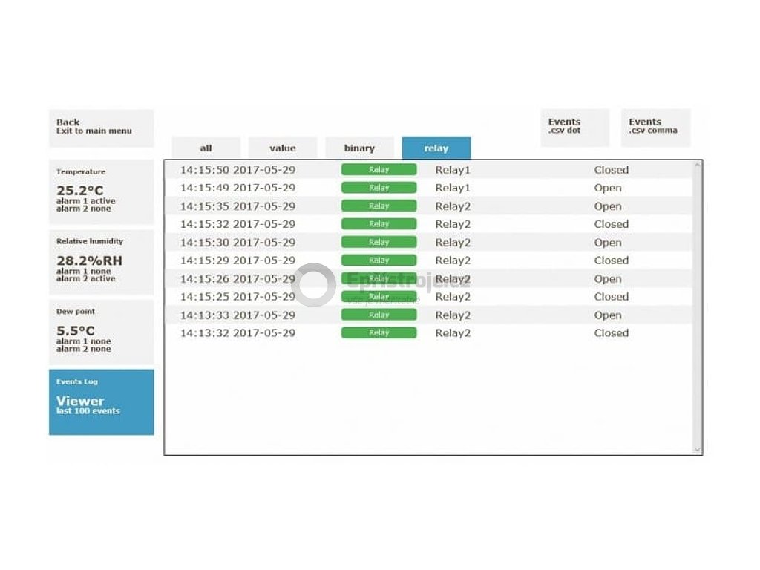This screenshot has height=570, width=760.
Task: Click Closed status in 14:15:25 row
Action: tap(612, 297)
